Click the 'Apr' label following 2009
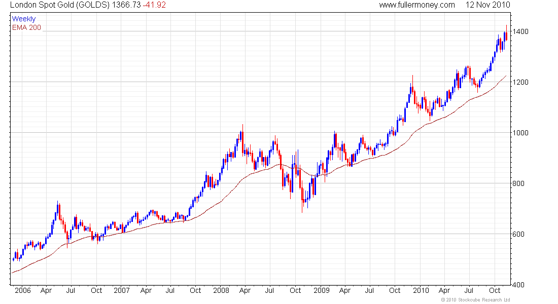 click(x=345, y=290)
